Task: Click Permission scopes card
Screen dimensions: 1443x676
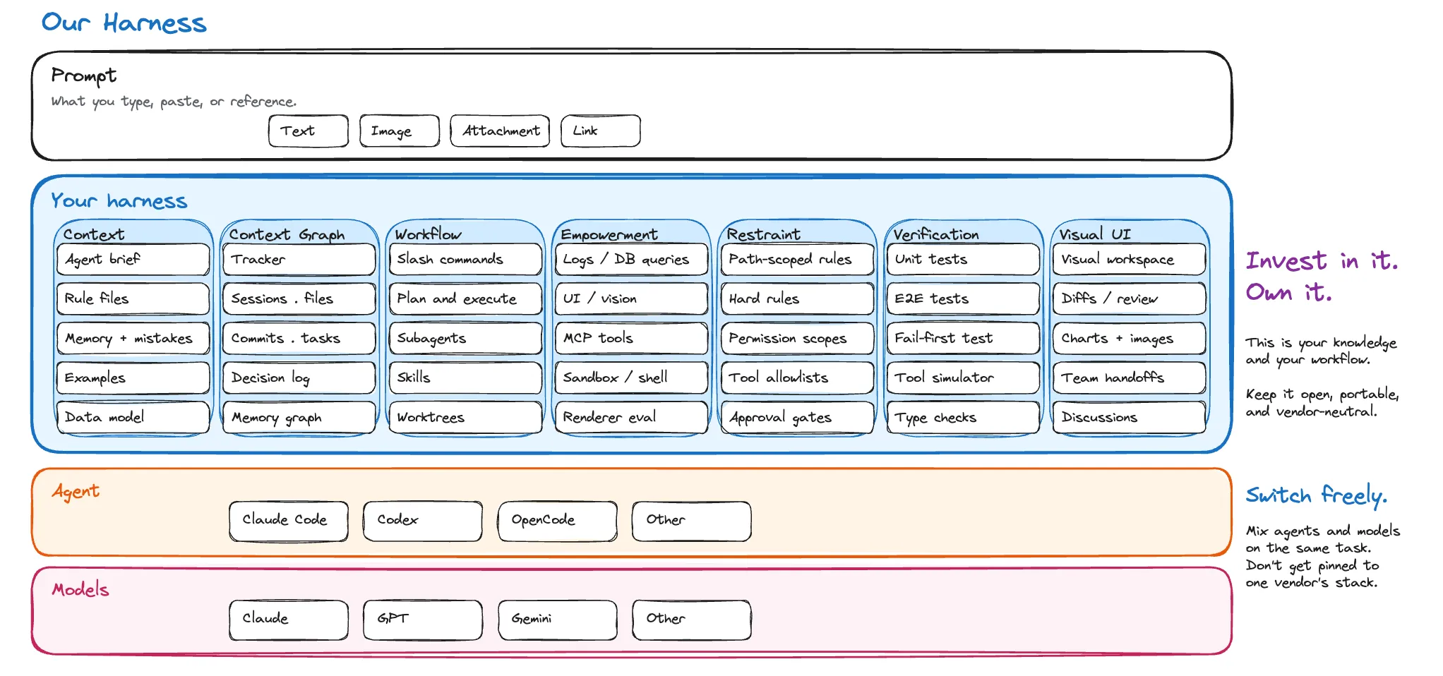Action: coord(798,339)
